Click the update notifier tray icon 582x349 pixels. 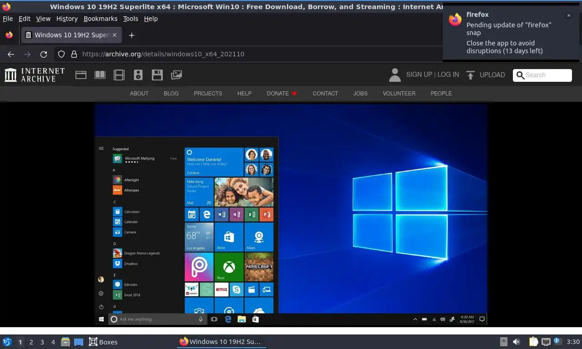pyautogui.click(x=557, y=341)
